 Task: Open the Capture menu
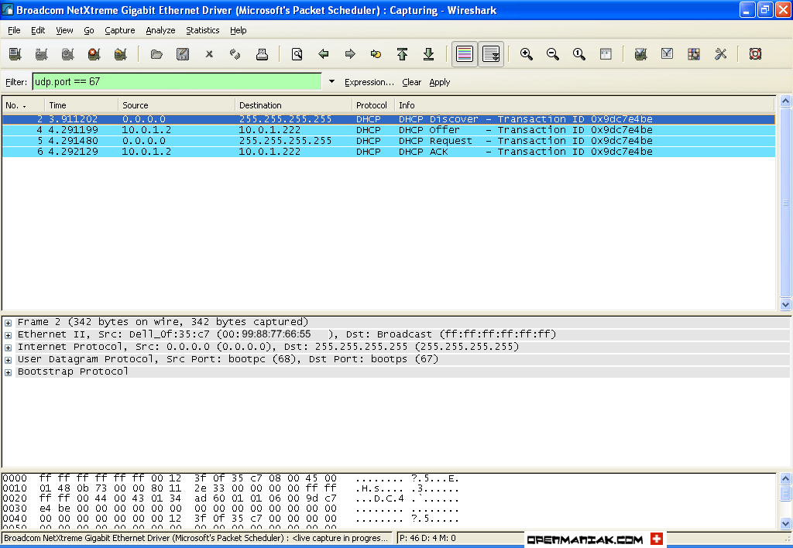120,30
